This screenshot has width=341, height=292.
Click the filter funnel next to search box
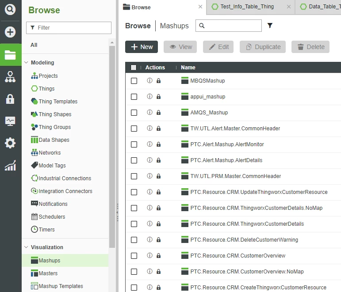270,26
